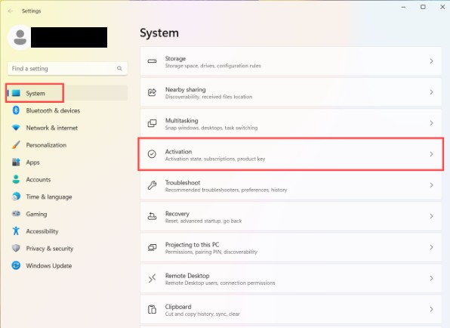The height and width of the screenshot is (328, 450).
Task: Click 'Storage space, drives, configuration rules' text
Action: (213, 66)
